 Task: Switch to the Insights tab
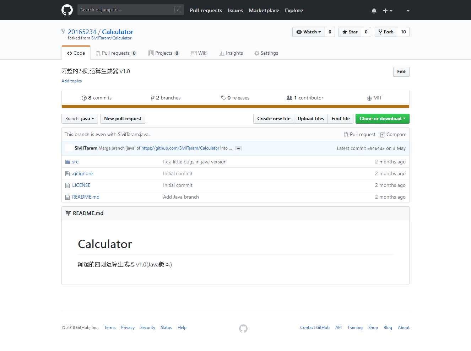(x=231, y=53)
